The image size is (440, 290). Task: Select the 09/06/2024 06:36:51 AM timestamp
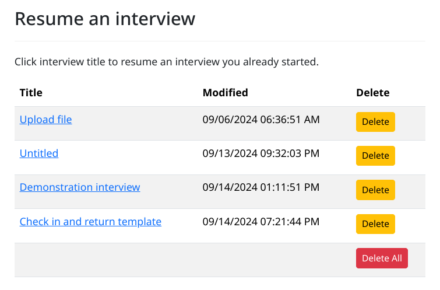point(261,120)
